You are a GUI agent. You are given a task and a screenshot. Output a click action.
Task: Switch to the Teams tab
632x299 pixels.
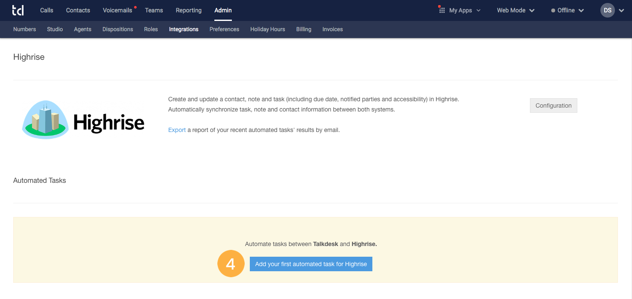154,10
